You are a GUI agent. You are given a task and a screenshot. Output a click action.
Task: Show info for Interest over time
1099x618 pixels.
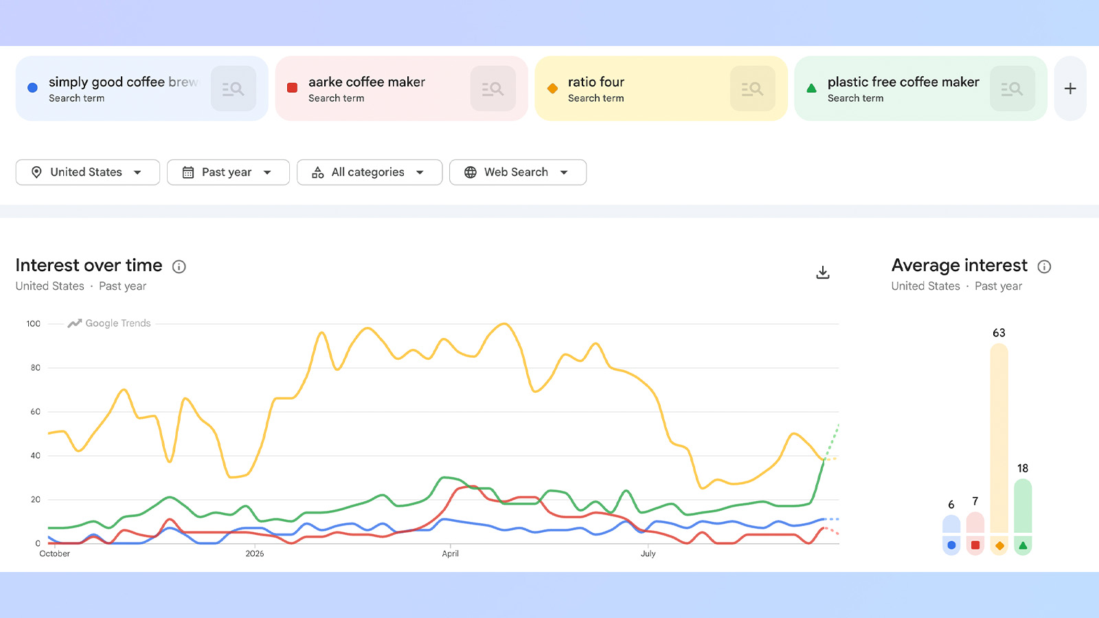click(179, 266)
